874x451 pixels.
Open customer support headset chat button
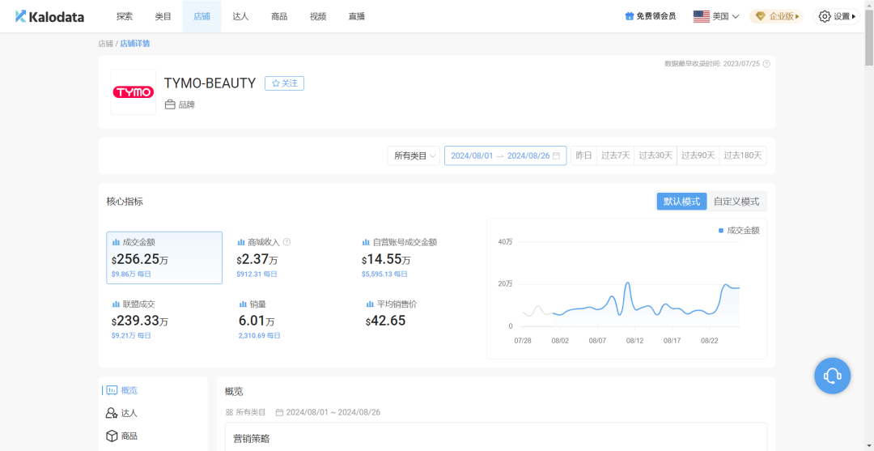click(x=832, y=376)
